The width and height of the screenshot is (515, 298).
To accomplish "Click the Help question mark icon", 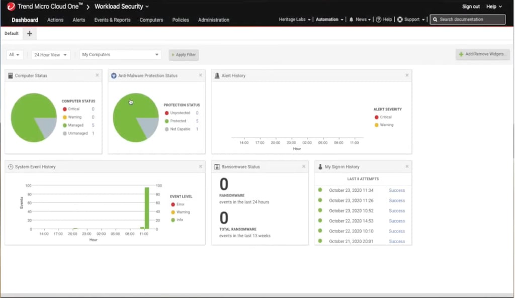I will pyautogui.click(x=378, y=20).
